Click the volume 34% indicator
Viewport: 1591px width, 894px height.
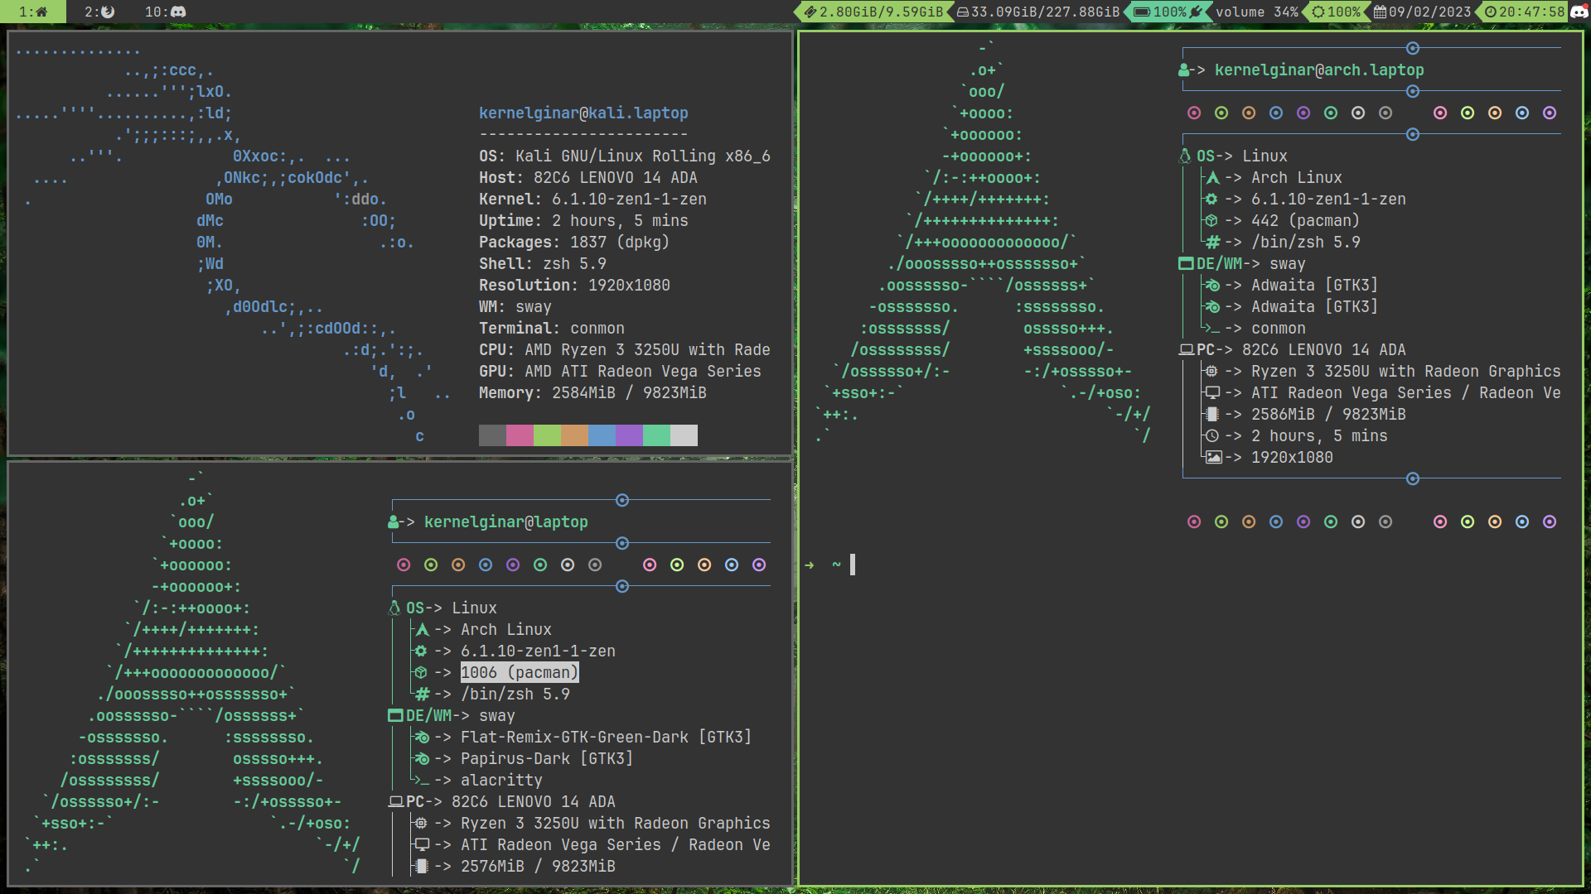1256,12
